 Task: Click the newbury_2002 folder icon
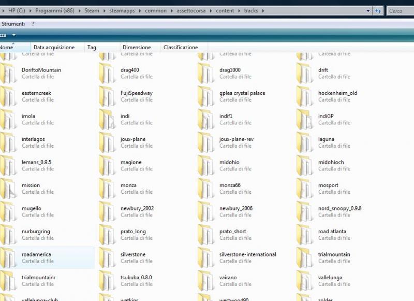(107, 211)
